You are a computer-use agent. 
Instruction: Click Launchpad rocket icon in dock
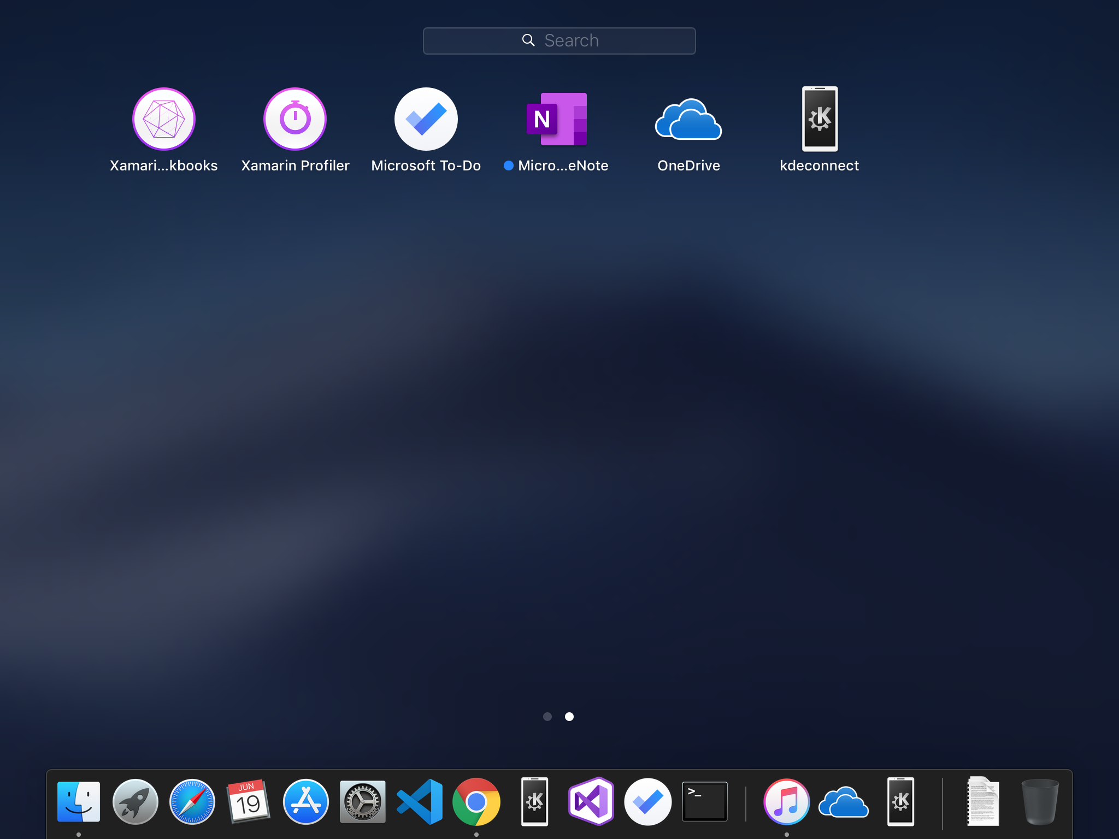coord(136,802)
